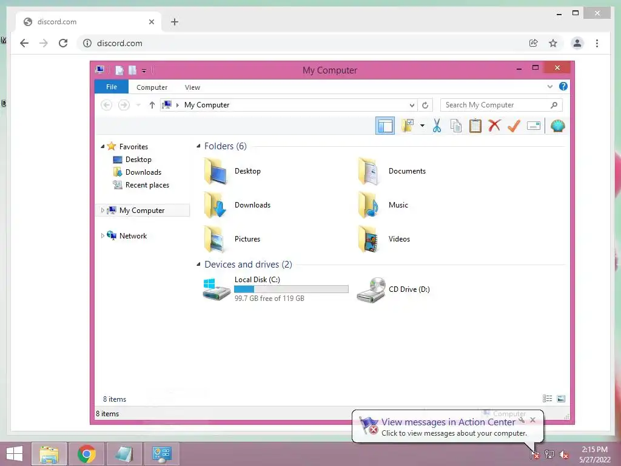
Task: Open File Explorer from taskbar
Action: coord(49,454)
